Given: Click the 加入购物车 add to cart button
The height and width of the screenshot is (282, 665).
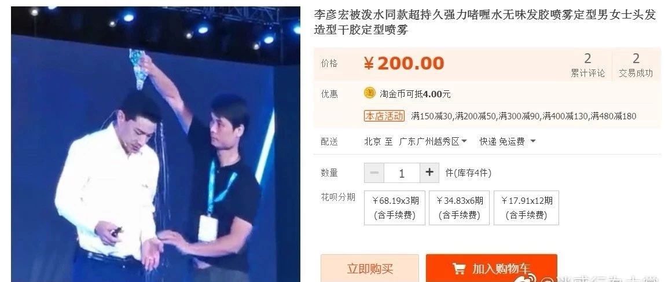Looking at the screenshot, I should tap(491, 268).
